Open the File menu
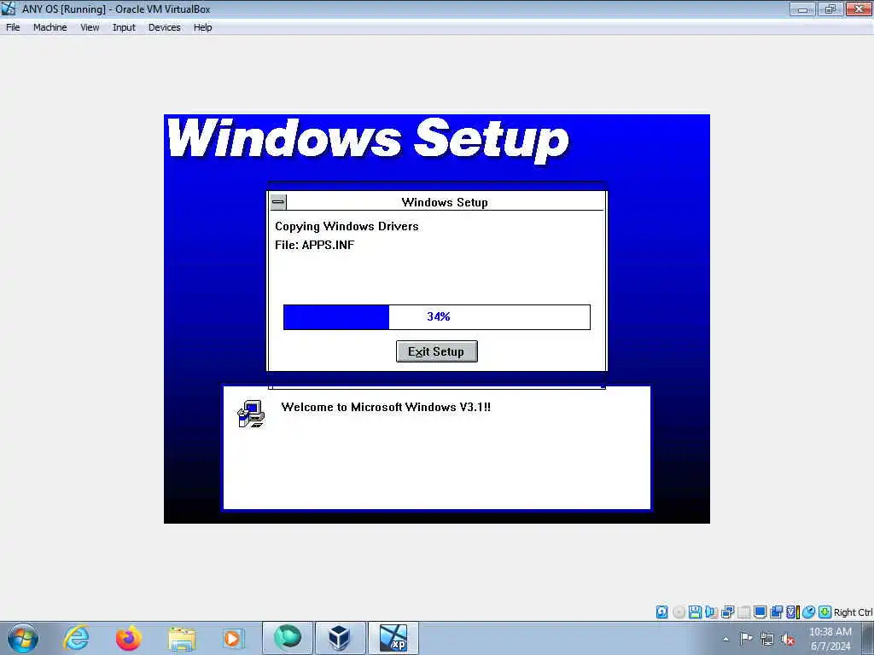Image resolution: width=874 pixels, height=655 pixels. point(13,27)
